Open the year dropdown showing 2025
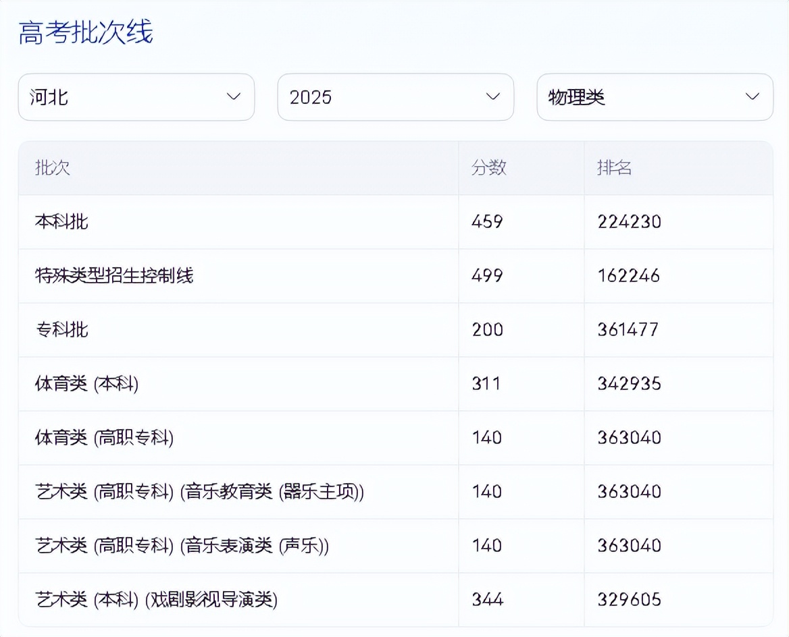 tap(394, 97)
